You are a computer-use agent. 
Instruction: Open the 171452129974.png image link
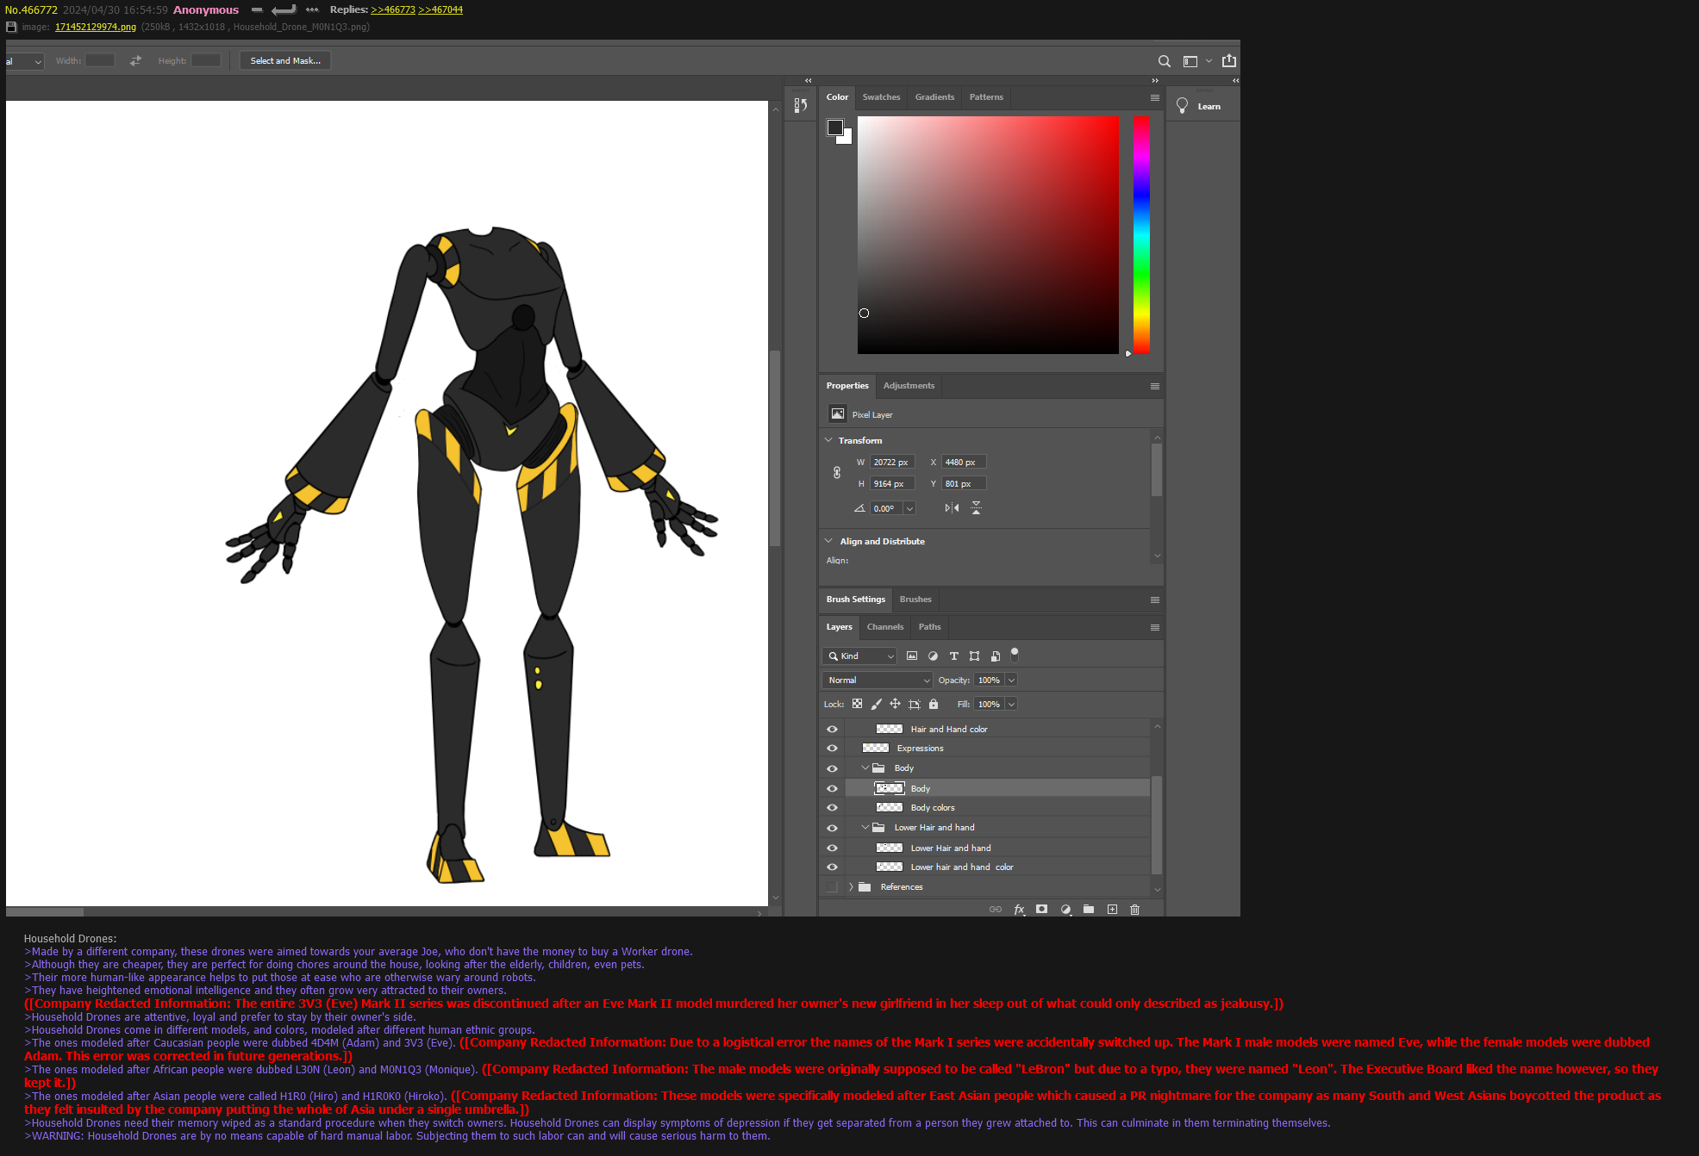[96, 27]
